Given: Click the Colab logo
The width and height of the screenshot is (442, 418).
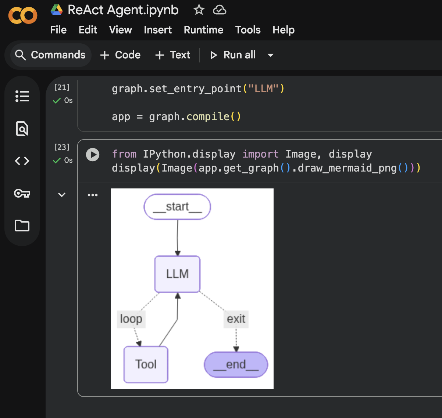Looking at the screenshot, I should click(23, 15).
